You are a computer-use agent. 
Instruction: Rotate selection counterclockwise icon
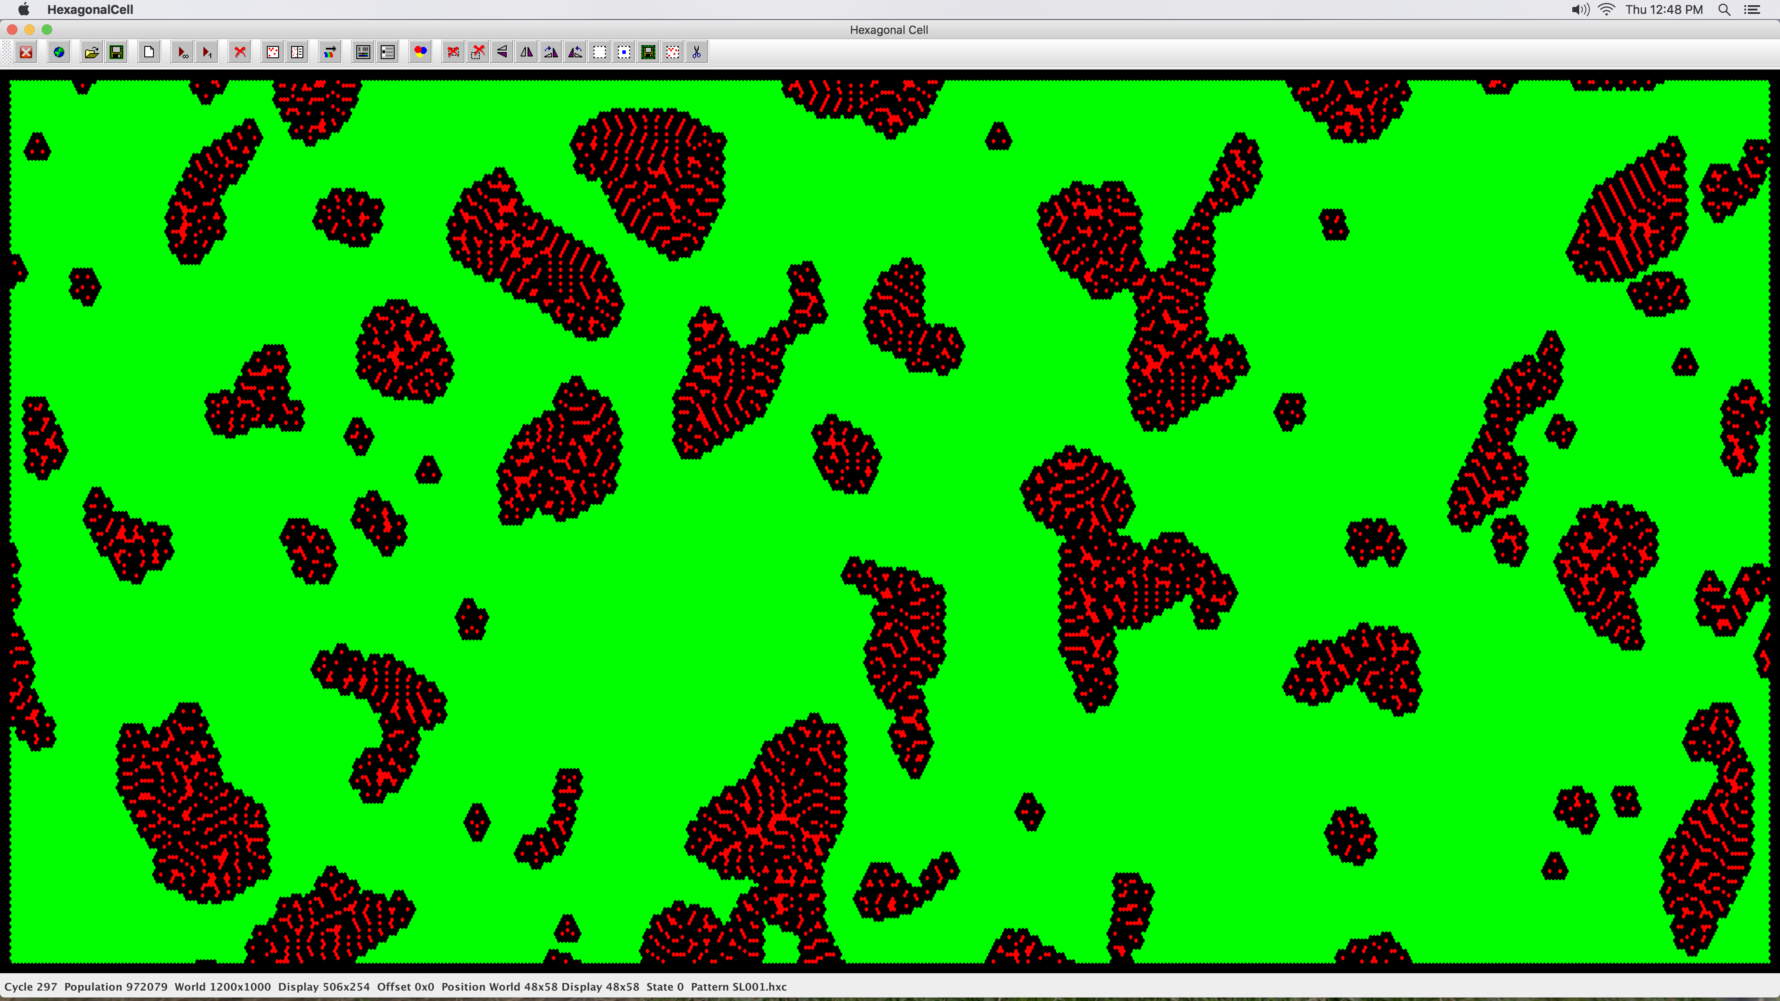575,53
